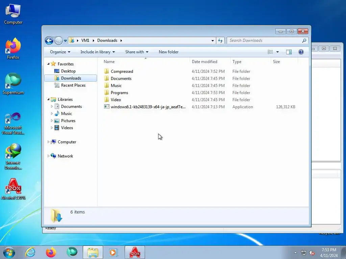Open Internet Download Manager desktop shortcut
Screen dimensions: 346x259
pyautogui.click(x=13, y=156)
